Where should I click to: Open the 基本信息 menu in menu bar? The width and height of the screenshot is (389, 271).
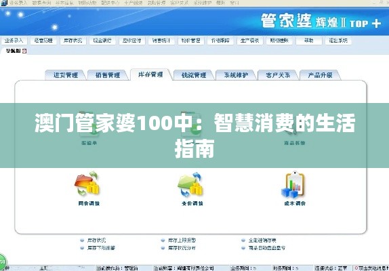(x=64, y=3)
